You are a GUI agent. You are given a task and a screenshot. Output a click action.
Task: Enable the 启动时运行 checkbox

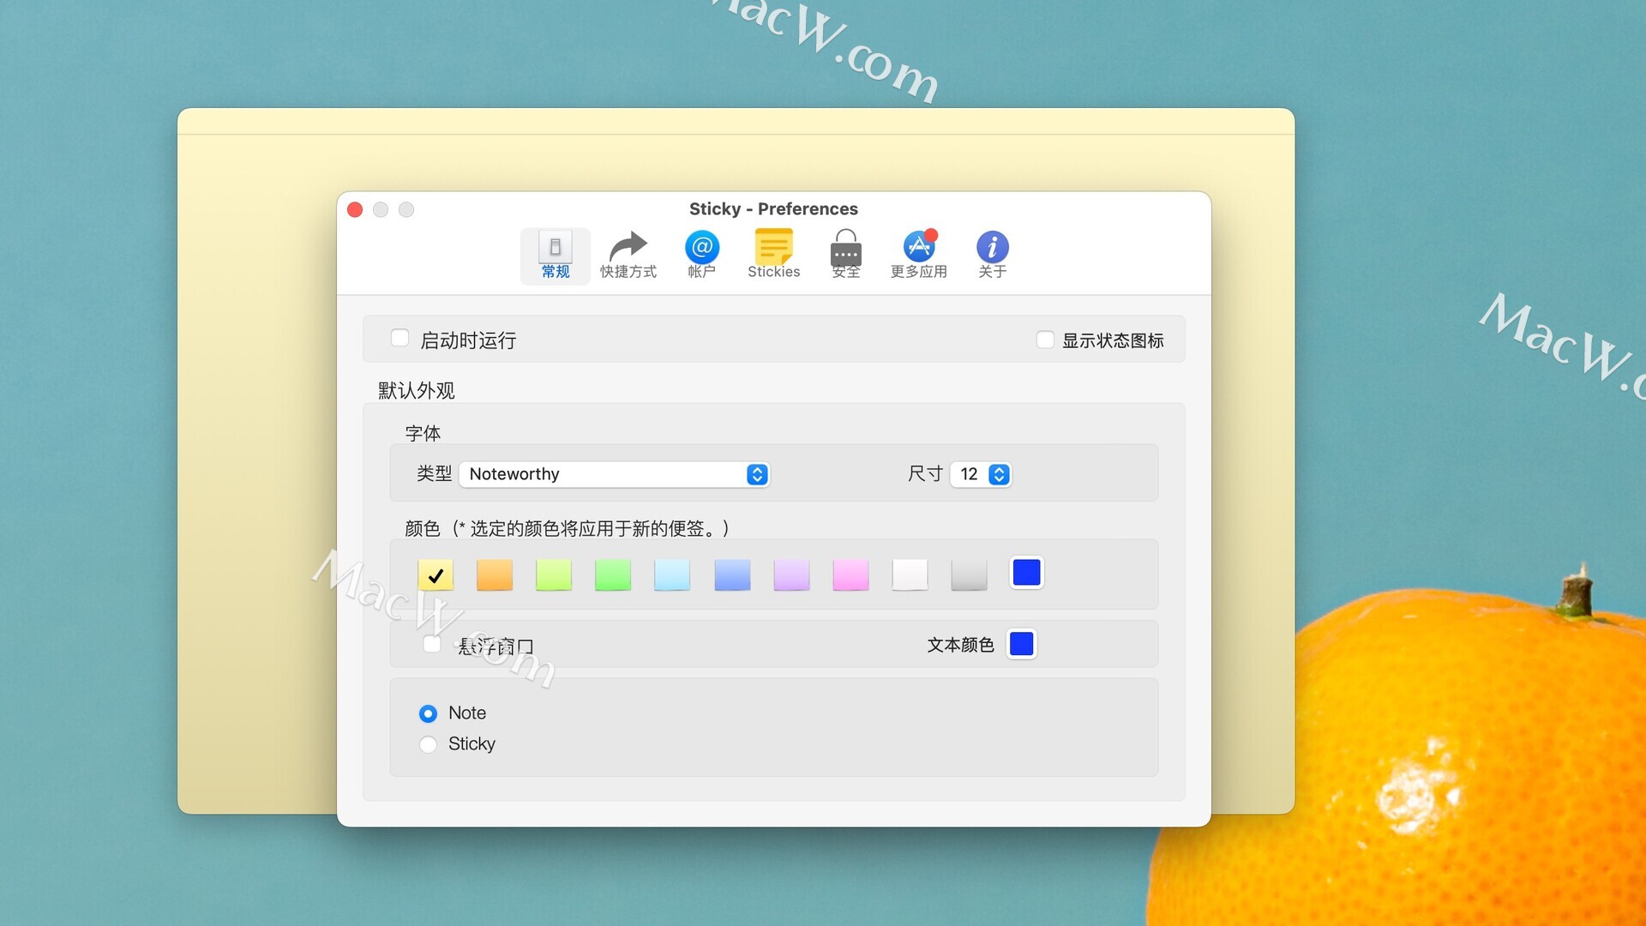[x=399, y=339]
